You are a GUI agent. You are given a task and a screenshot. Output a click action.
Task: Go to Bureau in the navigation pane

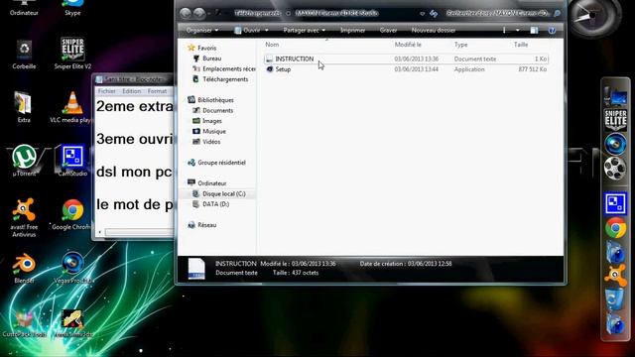[x=207, y=59]
